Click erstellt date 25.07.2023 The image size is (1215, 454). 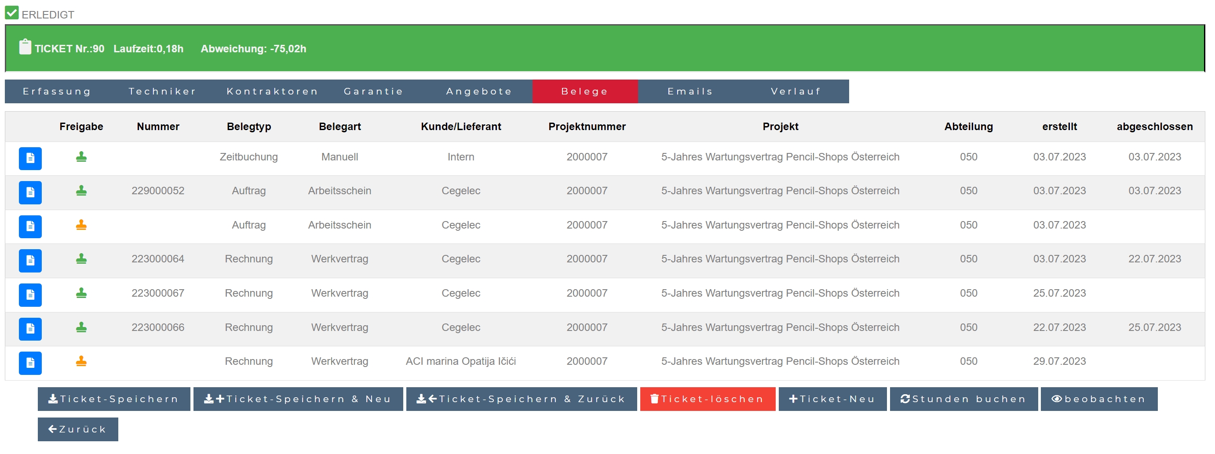click(1059, 293)
